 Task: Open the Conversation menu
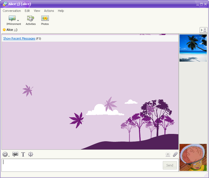coord(12,11)
